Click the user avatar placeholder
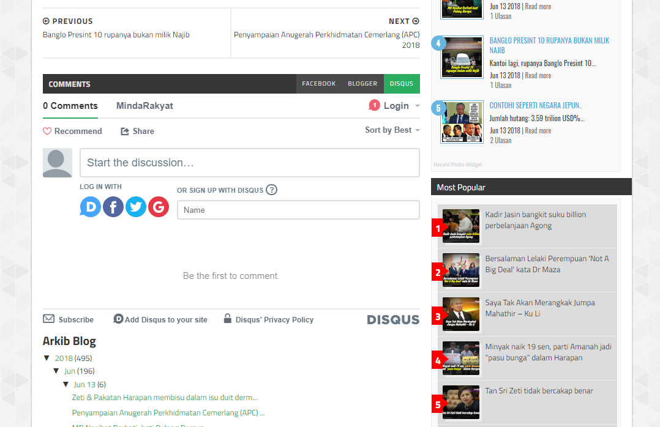This screenshot has width=660, height=427. 58,163
